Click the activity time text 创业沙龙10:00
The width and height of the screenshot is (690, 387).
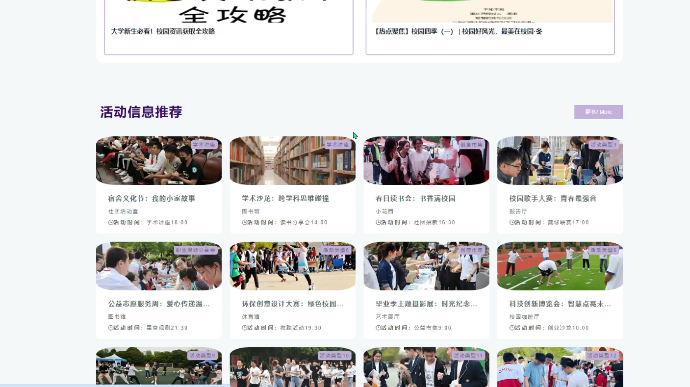[569, 328]
